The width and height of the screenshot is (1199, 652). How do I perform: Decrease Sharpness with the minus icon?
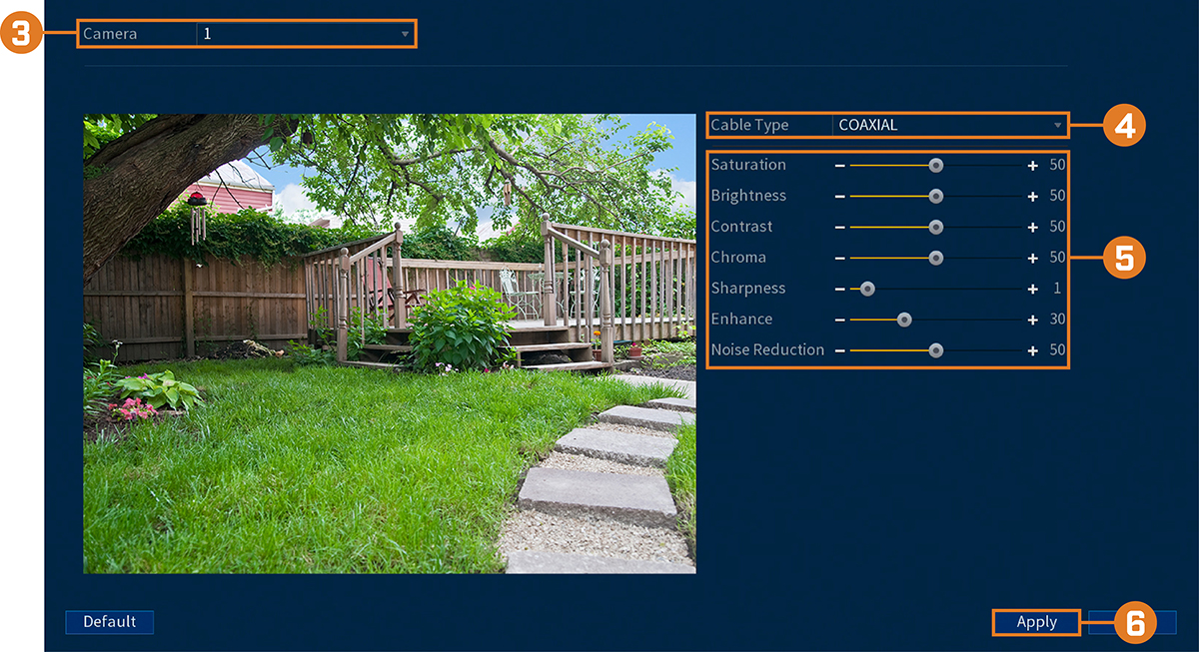[x=840, y=289]
